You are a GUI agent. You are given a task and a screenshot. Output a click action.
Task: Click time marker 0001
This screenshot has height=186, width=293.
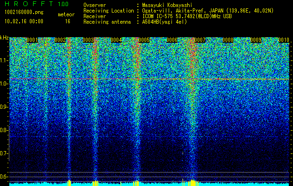click(32, 40)
